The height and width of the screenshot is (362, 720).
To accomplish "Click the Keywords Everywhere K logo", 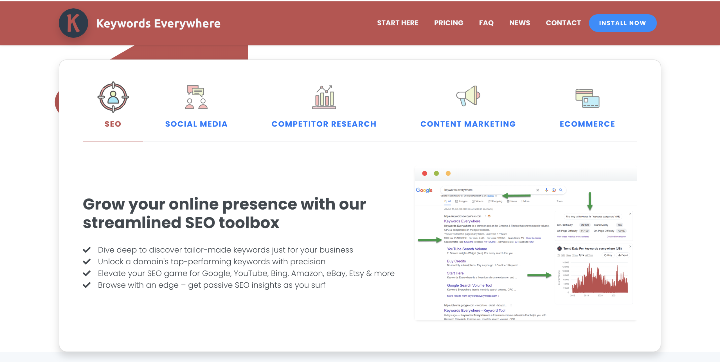I will click(73, 23).
